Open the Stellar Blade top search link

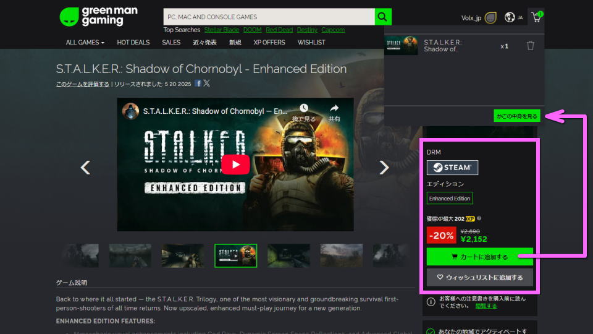222,30
